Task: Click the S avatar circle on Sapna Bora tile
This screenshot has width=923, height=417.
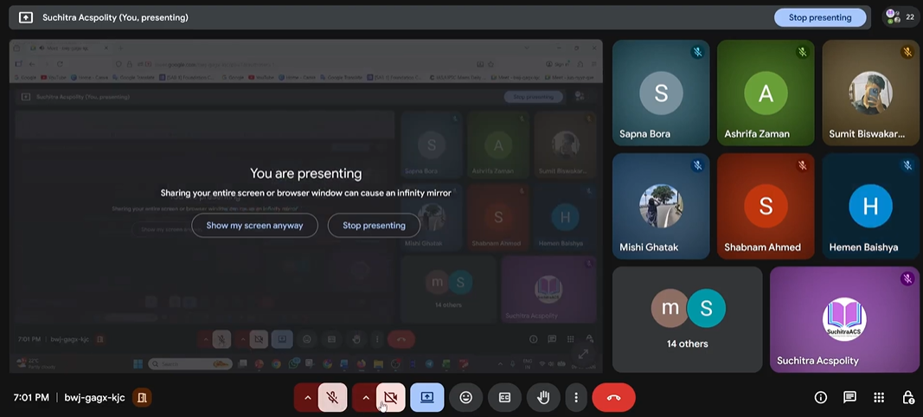Action: (x=661, y=93)
